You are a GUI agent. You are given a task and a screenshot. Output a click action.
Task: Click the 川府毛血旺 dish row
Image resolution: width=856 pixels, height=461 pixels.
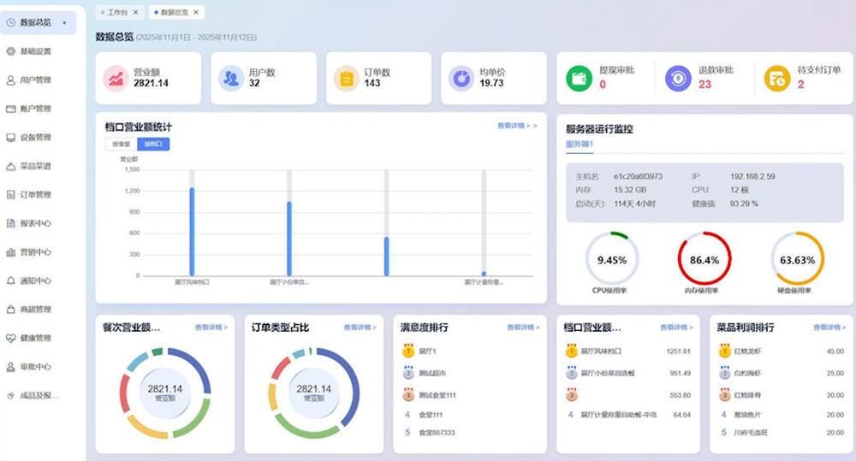click(782, 433)
